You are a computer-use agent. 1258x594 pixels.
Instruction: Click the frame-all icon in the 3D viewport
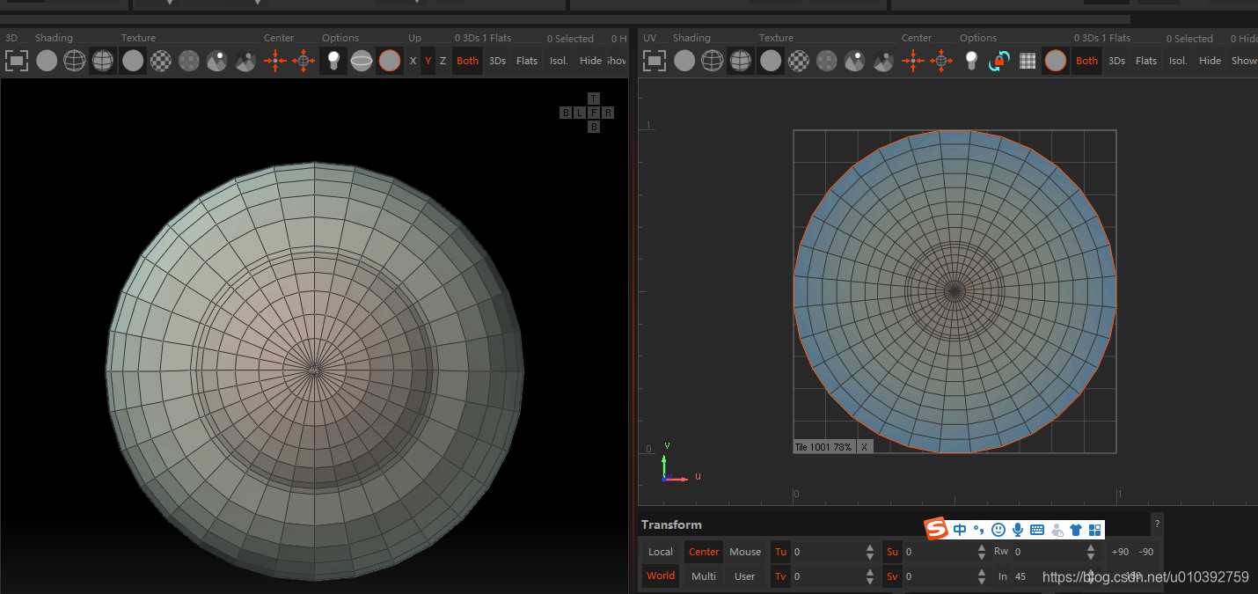tap(17, 61)
